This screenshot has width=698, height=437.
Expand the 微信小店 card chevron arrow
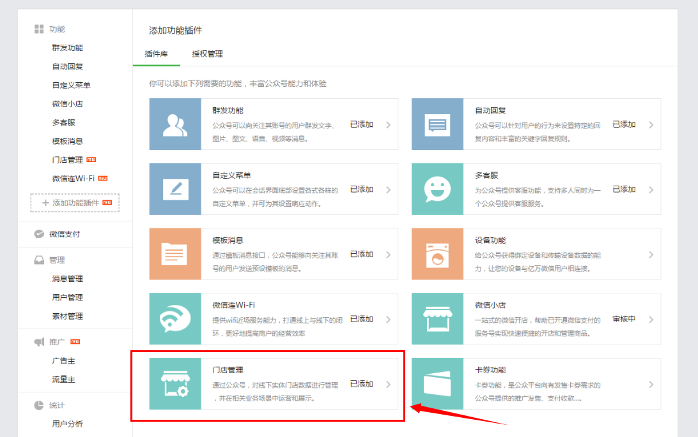coord(651,320)
